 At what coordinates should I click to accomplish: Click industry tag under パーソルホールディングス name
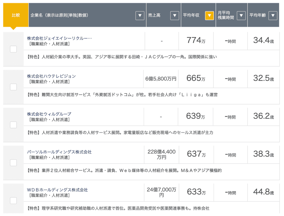pos(49,158)
